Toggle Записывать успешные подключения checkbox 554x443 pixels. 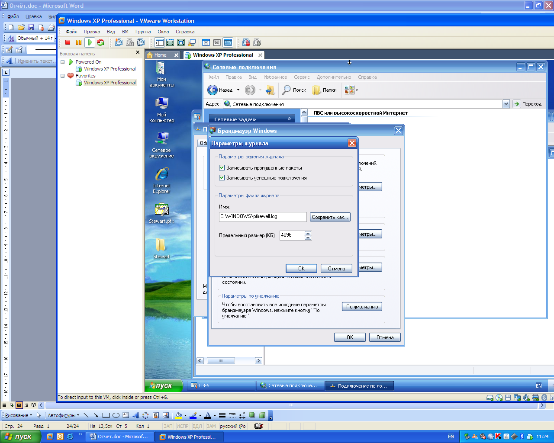point(222,178)
